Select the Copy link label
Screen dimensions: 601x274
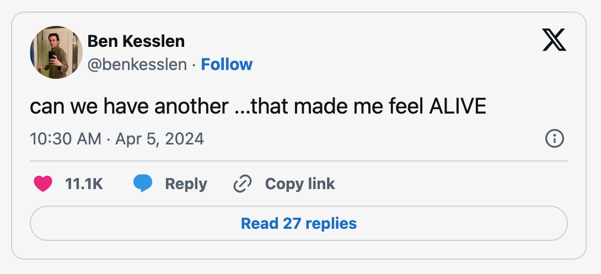pyautogui.click(x=300, y=184)
